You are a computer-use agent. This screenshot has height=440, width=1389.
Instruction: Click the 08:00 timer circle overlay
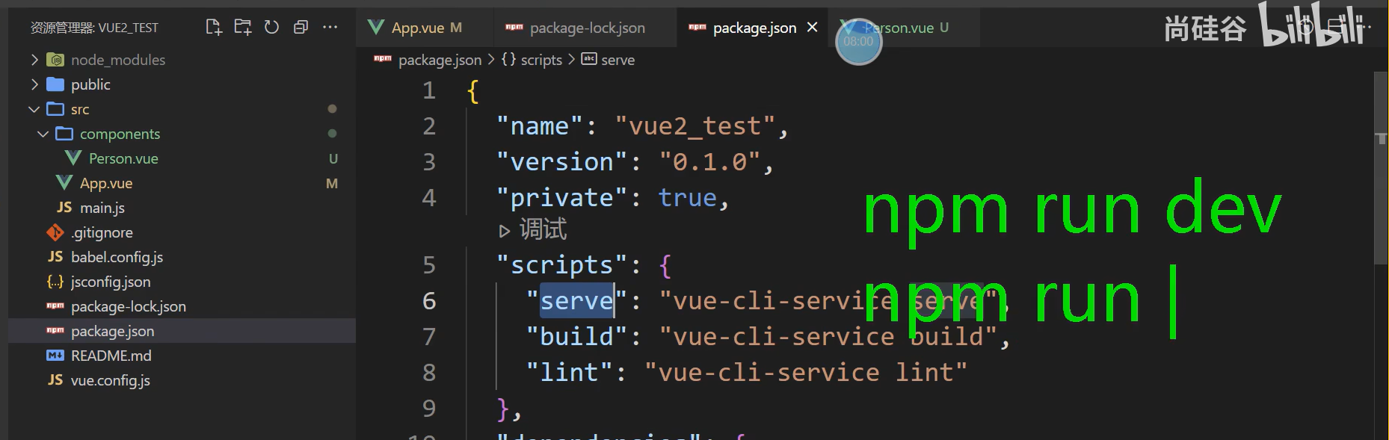click(858, 41)
